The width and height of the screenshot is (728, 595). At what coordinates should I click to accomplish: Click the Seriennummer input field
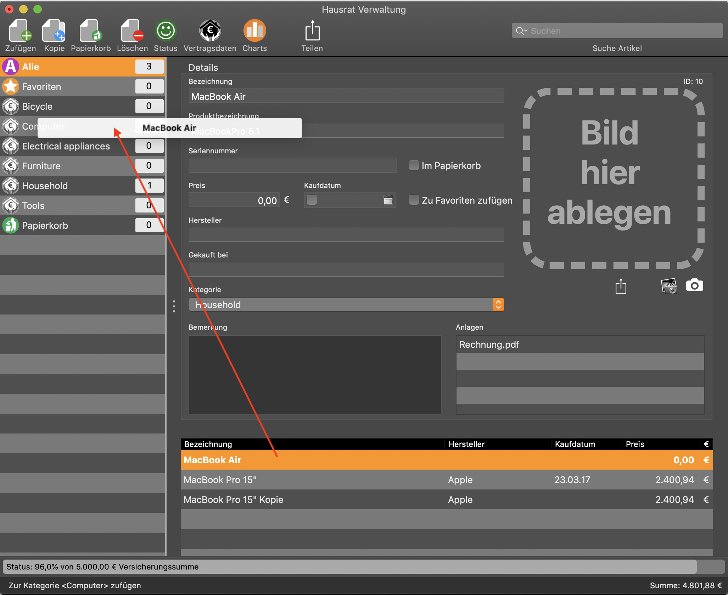point(292,165)
